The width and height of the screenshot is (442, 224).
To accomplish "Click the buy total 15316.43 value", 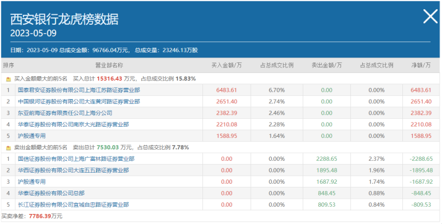I will (x=110, y=79).
